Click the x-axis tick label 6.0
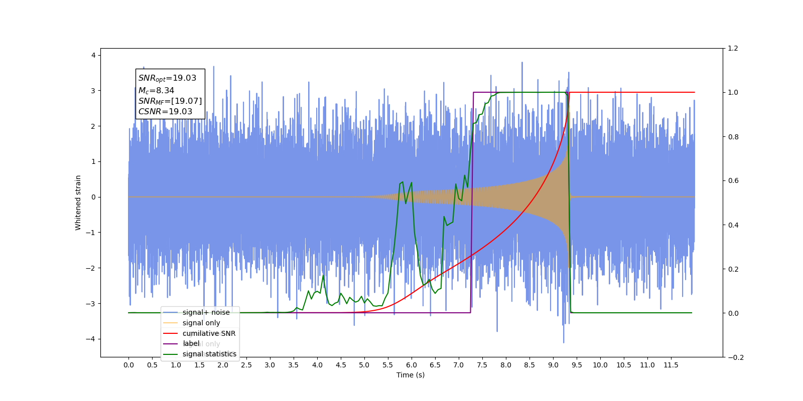Viewport: 803px width, 401px height. pyautogui.click(x=412, y=365)
